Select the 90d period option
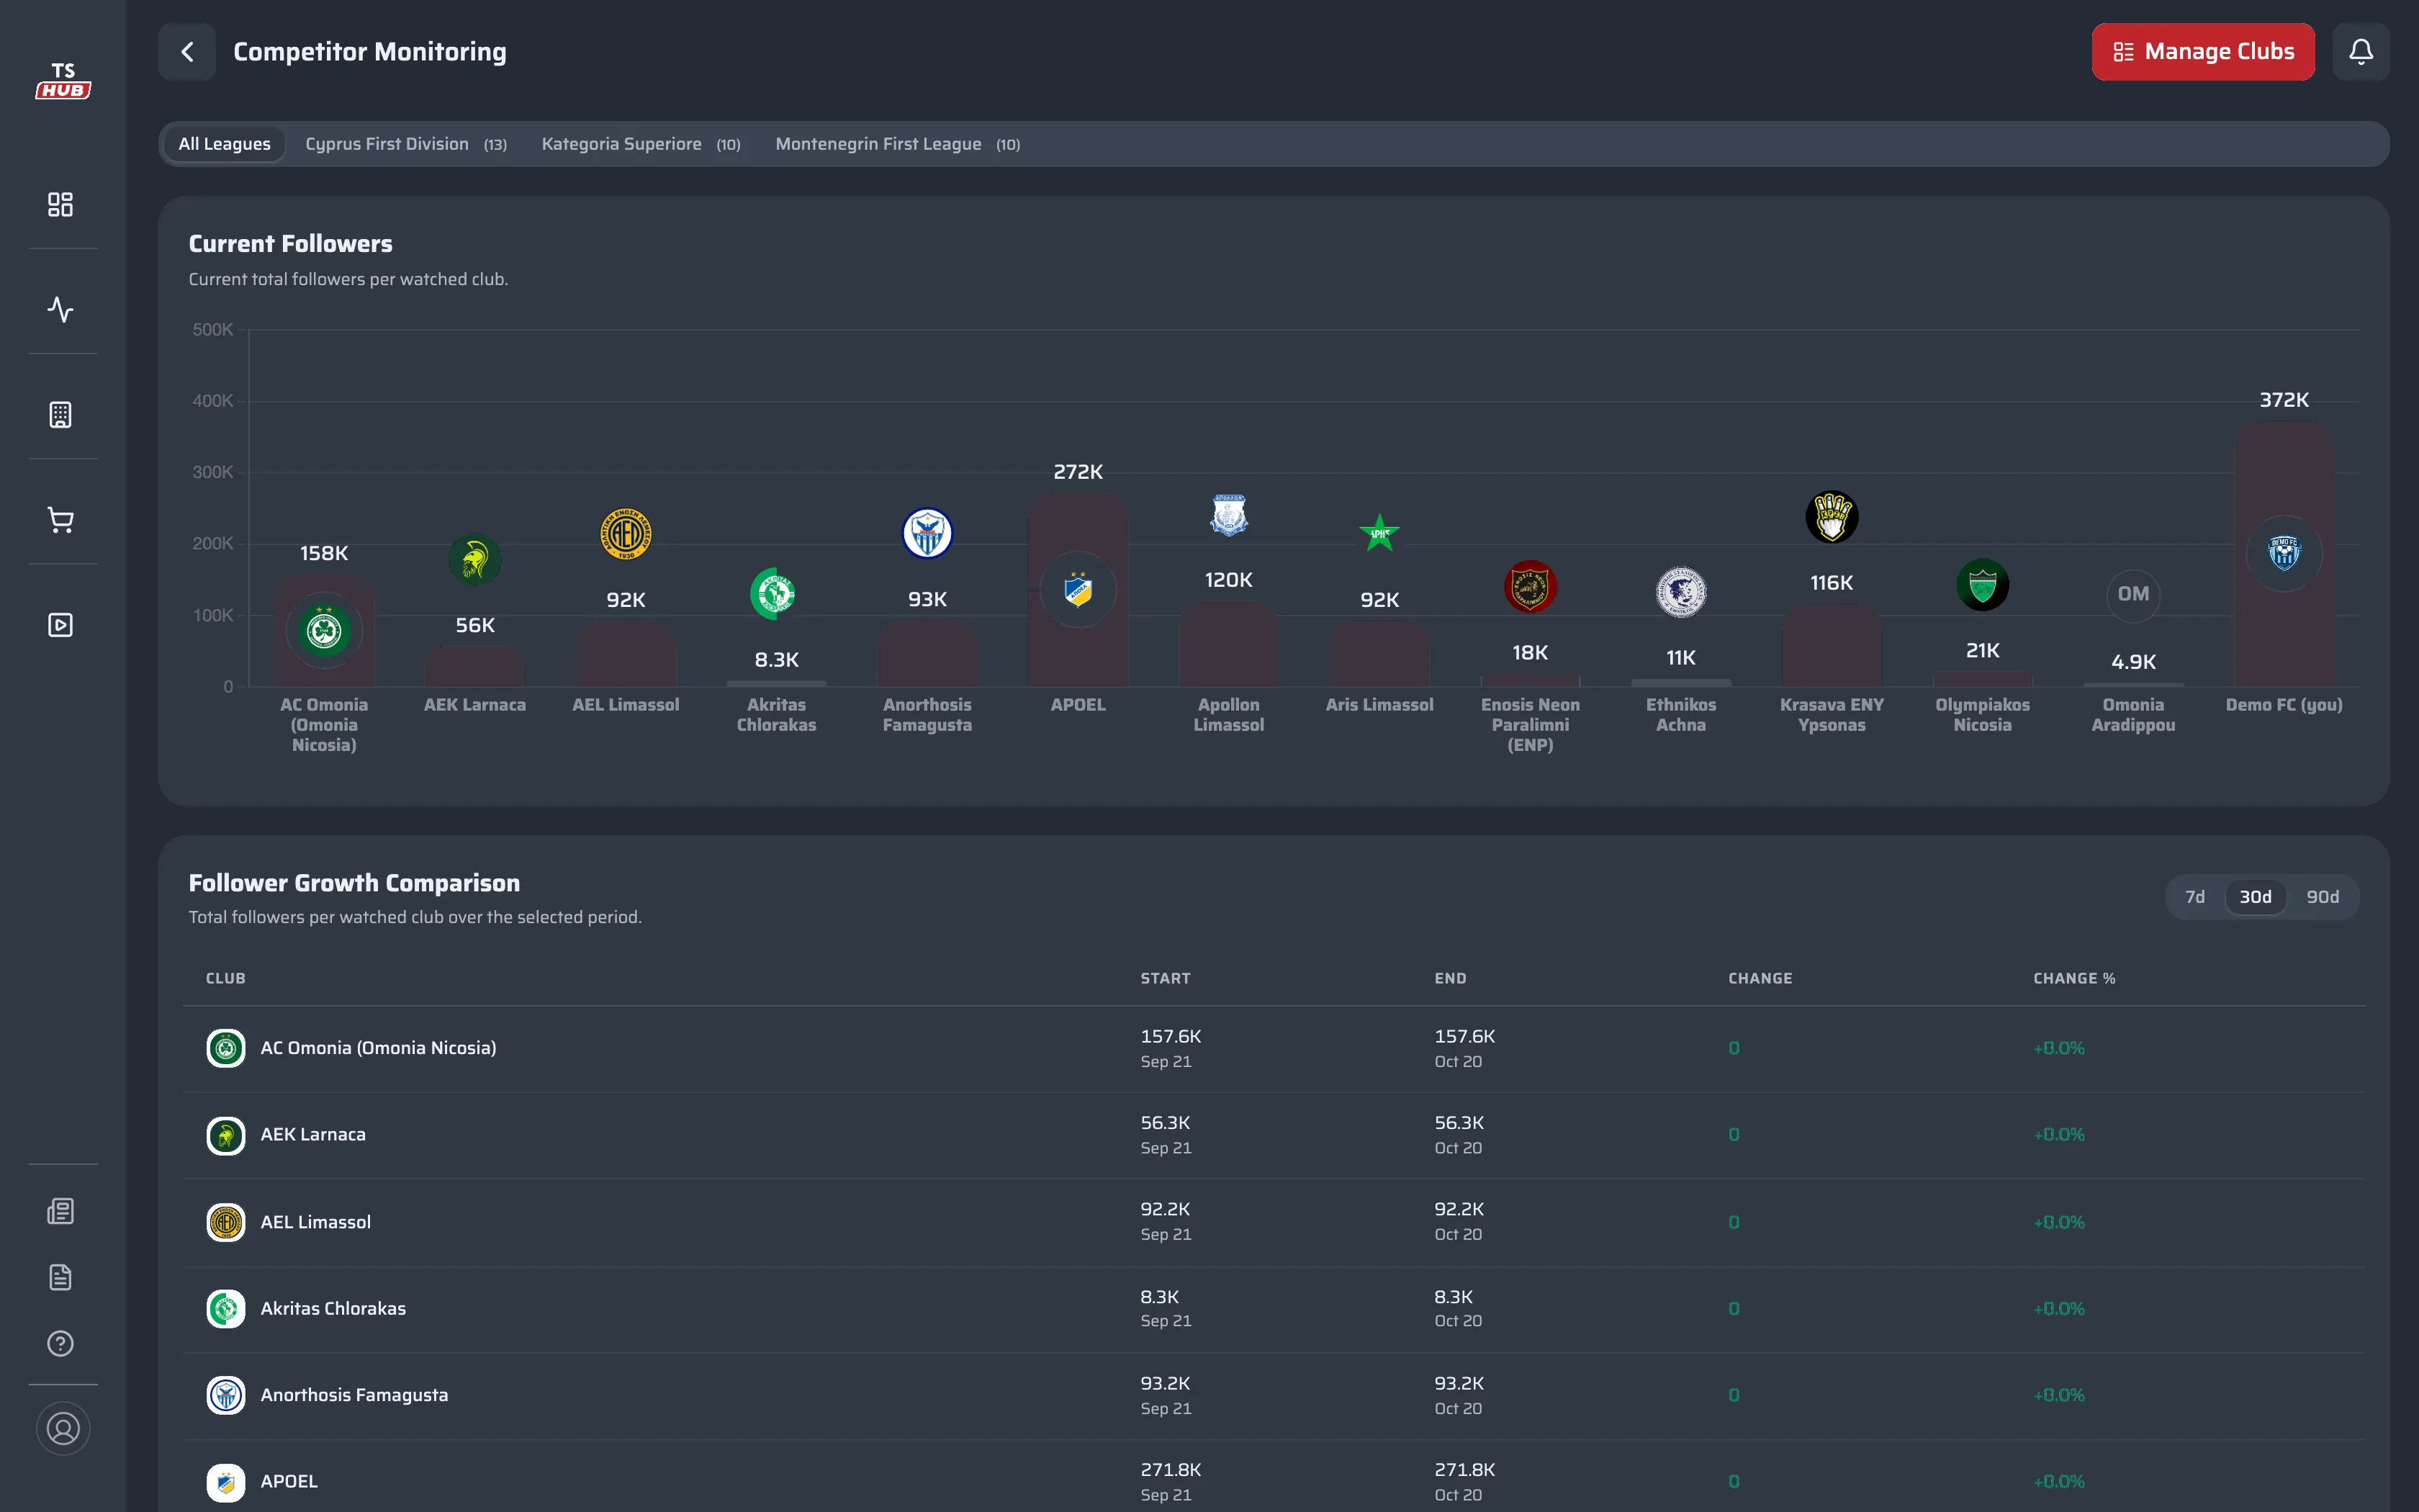 [2322, 897]
